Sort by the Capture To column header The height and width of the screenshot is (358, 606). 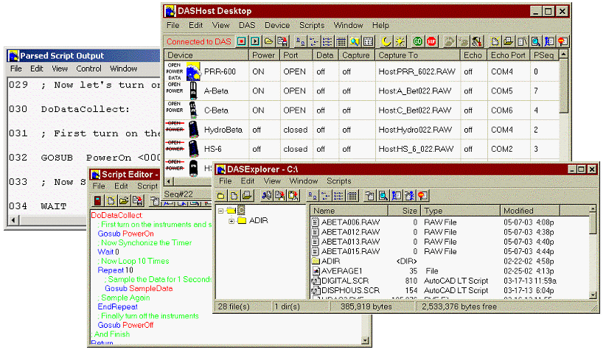[x=417, y=55]
